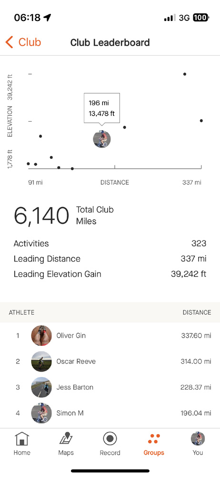The height and width of the screenshot is (477, 220).
Task: Tap Oliver Gin's profile photo
Action: [x=41, y=335]
